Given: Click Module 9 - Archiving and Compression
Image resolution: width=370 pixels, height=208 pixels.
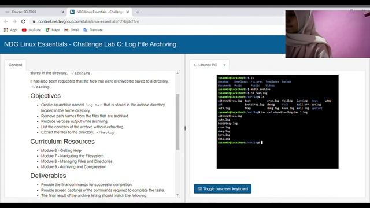Looking at the screenshot, I should 73,167.
